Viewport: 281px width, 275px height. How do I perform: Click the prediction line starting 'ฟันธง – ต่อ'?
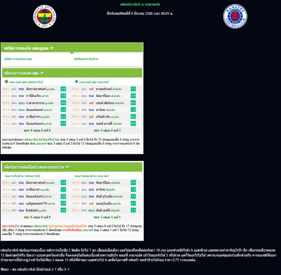click(35, 269)
